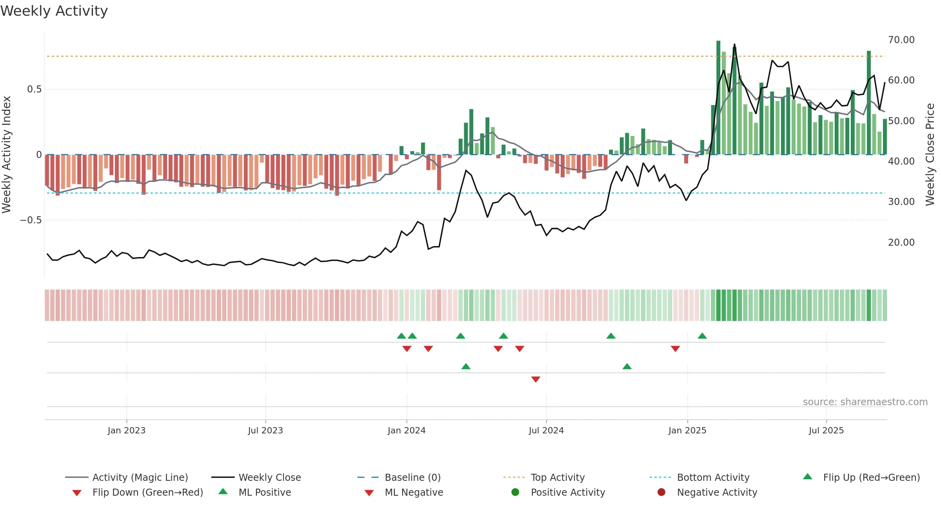Click the ML Positive marker before Jan 2025
This screenshot has width=941, height=529.
pyautogui.click(x=627, y=366)
